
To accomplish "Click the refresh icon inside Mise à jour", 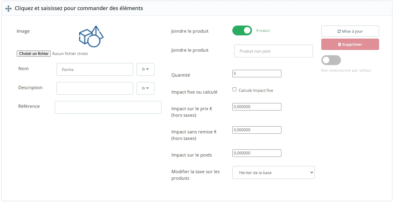I will pyautogui.click(x=339, y=31).
